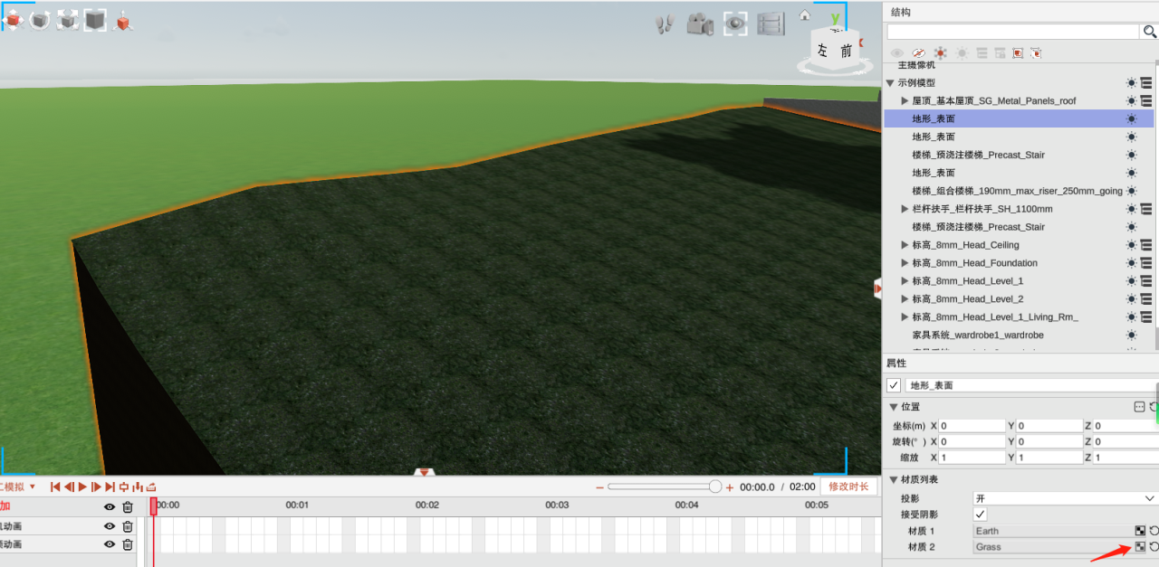Click the rotate cube icon in the top-left toolbar

pyautogui.click(x=40, y=20)
